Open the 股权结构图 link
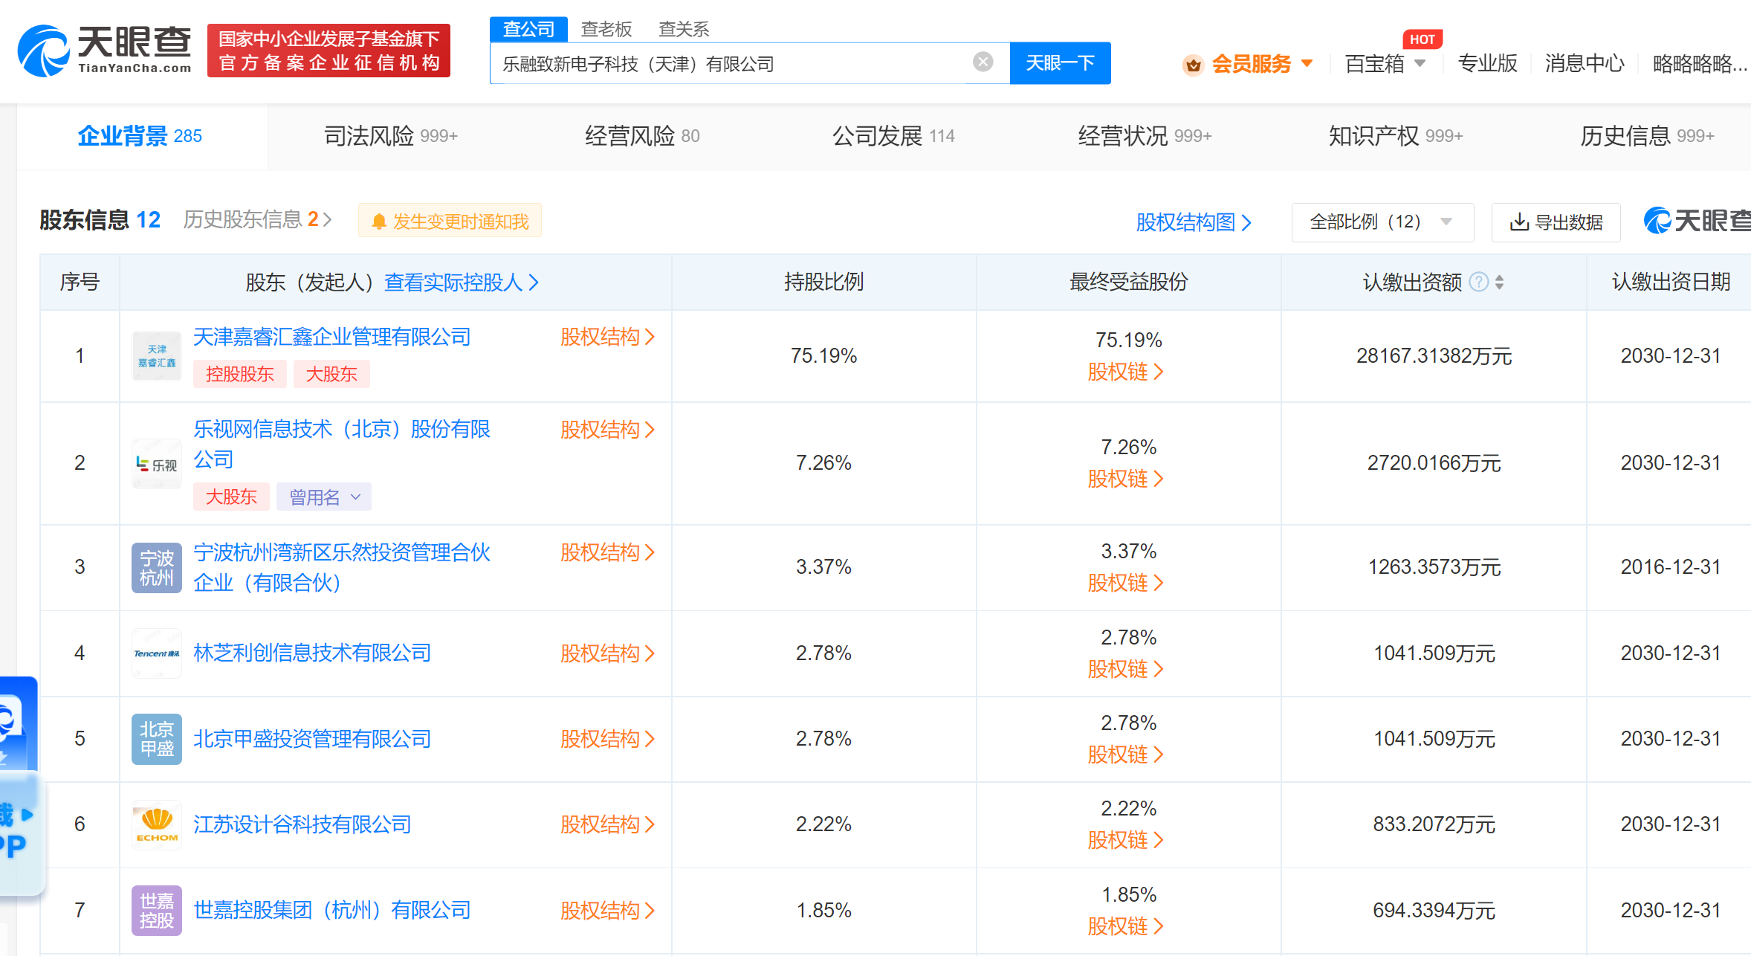Screen dimensions: 1751x956 [1193, 222]
